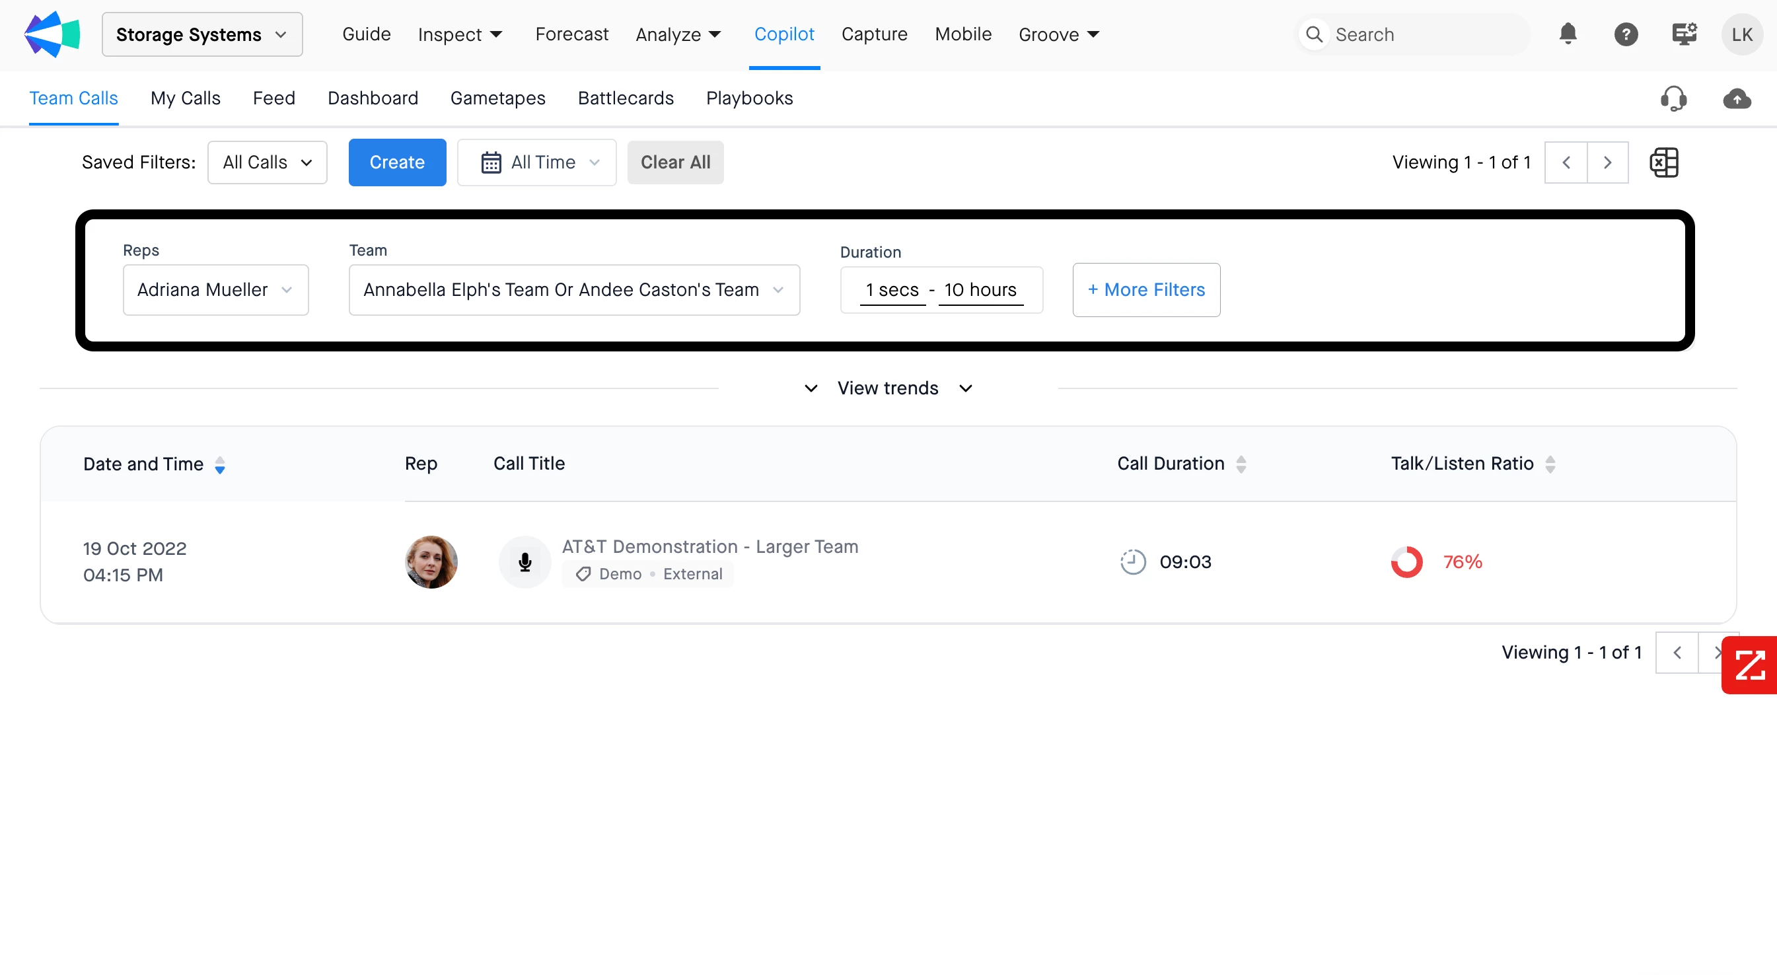This screenshot has height=975, width=1777.
Task: Click the red Z widget icon
Action: coord(1749,665)
